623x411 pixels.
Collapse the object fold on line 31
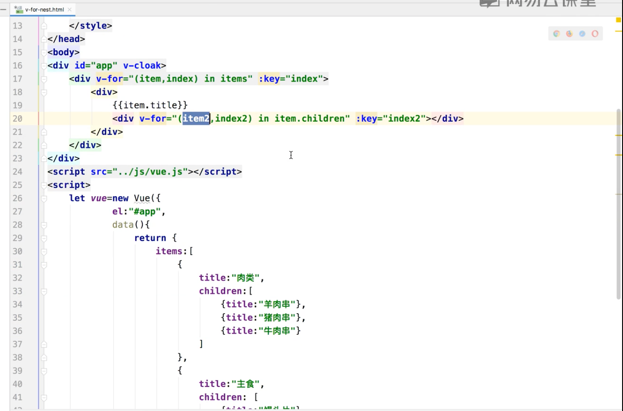[44, 265]
